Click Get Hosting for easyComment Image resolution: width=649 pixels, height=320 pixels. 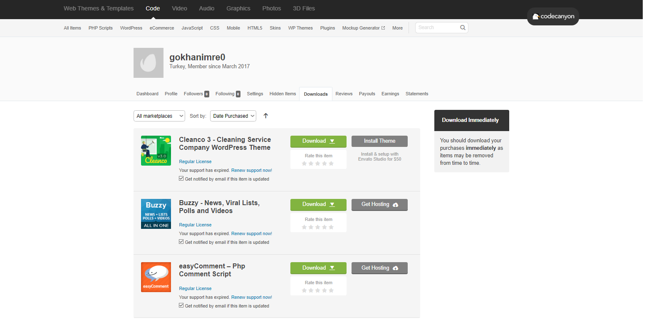click(x=379, y=268)
